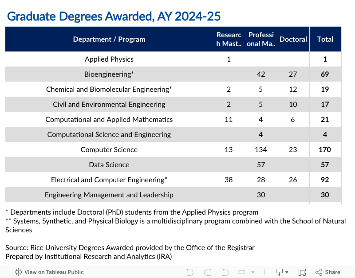The height and width of the screenshot is (278, 355).
Task: Click the Tableau Public grid logo
Action: point(17,272)
